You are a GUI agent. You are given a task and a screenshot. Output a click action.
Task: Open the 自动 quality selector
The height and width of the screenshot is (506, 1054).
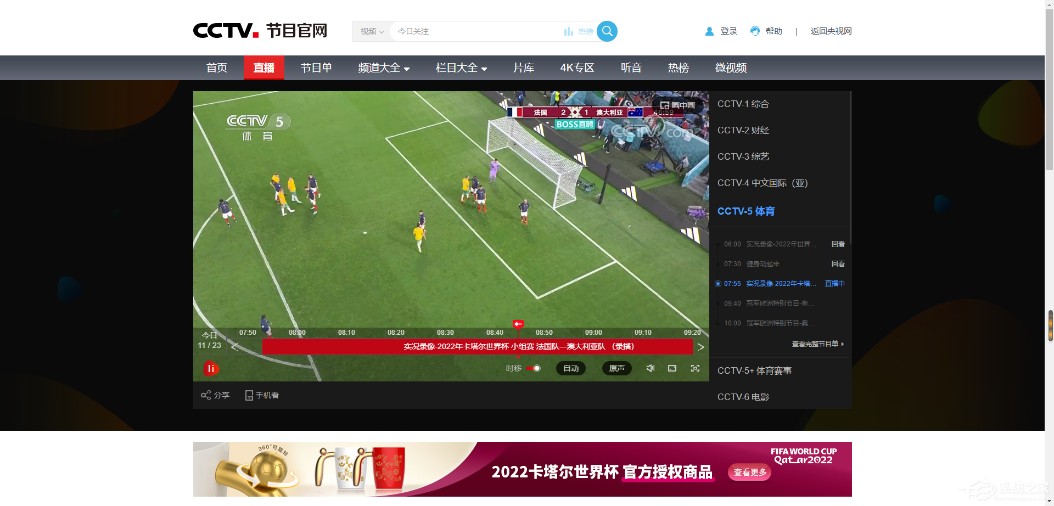click(x=571, y=368)
